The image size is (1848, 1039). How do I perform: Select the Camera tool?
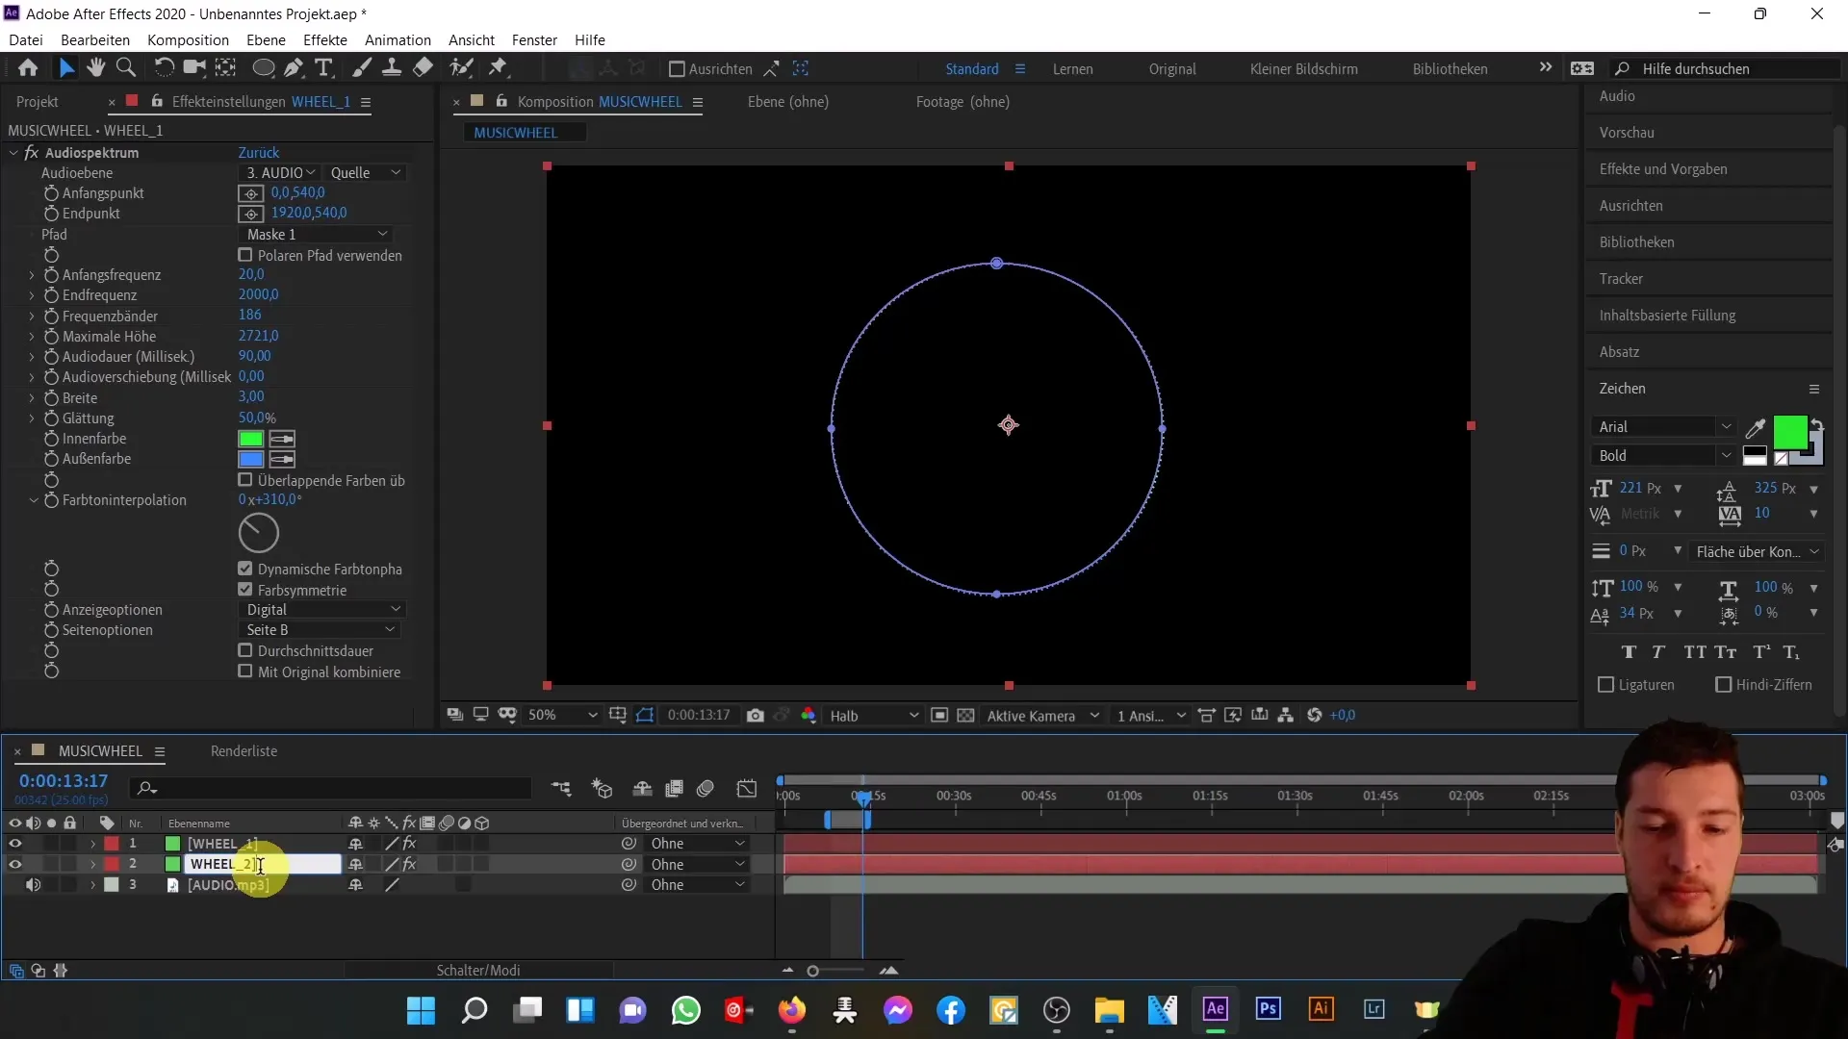tap(194, 68)
